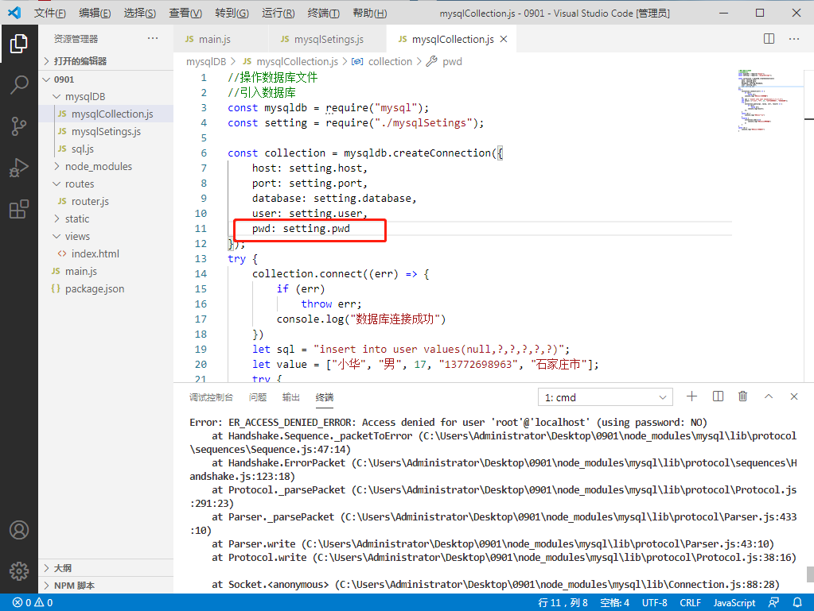Change encoding via UTF-8 status item
The width and height of the screenshot is (814, 611).
[x=655, y=603]
